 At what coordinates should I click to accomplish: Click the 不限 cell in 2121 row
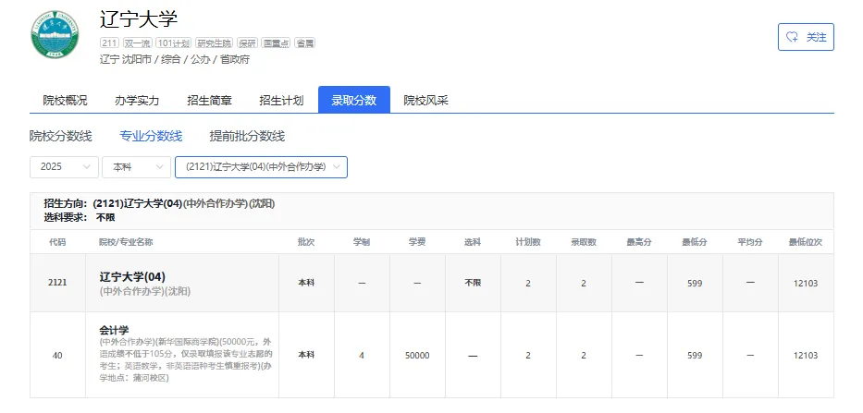473,283
